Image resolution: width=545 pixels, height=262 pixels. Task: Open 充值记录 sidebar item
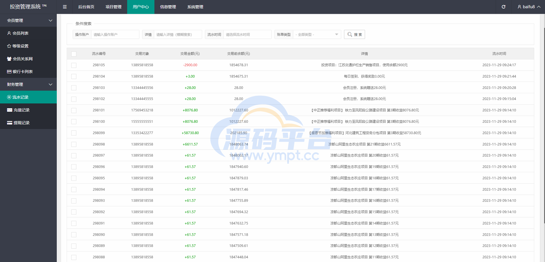coord(28,110)
